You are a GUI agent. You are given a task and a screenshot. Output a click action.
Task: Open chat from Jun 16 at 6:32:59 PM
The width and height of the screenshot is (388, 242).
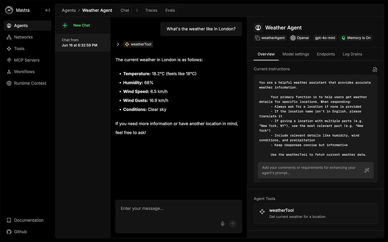pyautogui.click(x=83, y=43)
